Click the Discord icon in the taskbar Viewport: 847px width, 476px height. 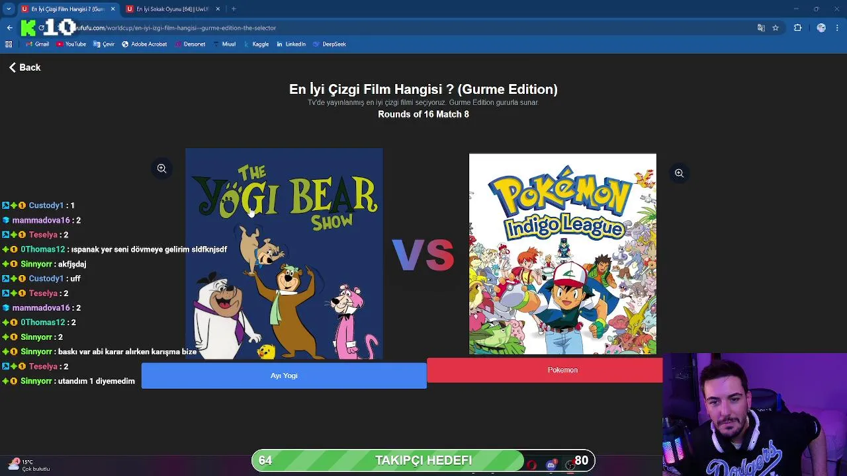(x=551, y=465)
